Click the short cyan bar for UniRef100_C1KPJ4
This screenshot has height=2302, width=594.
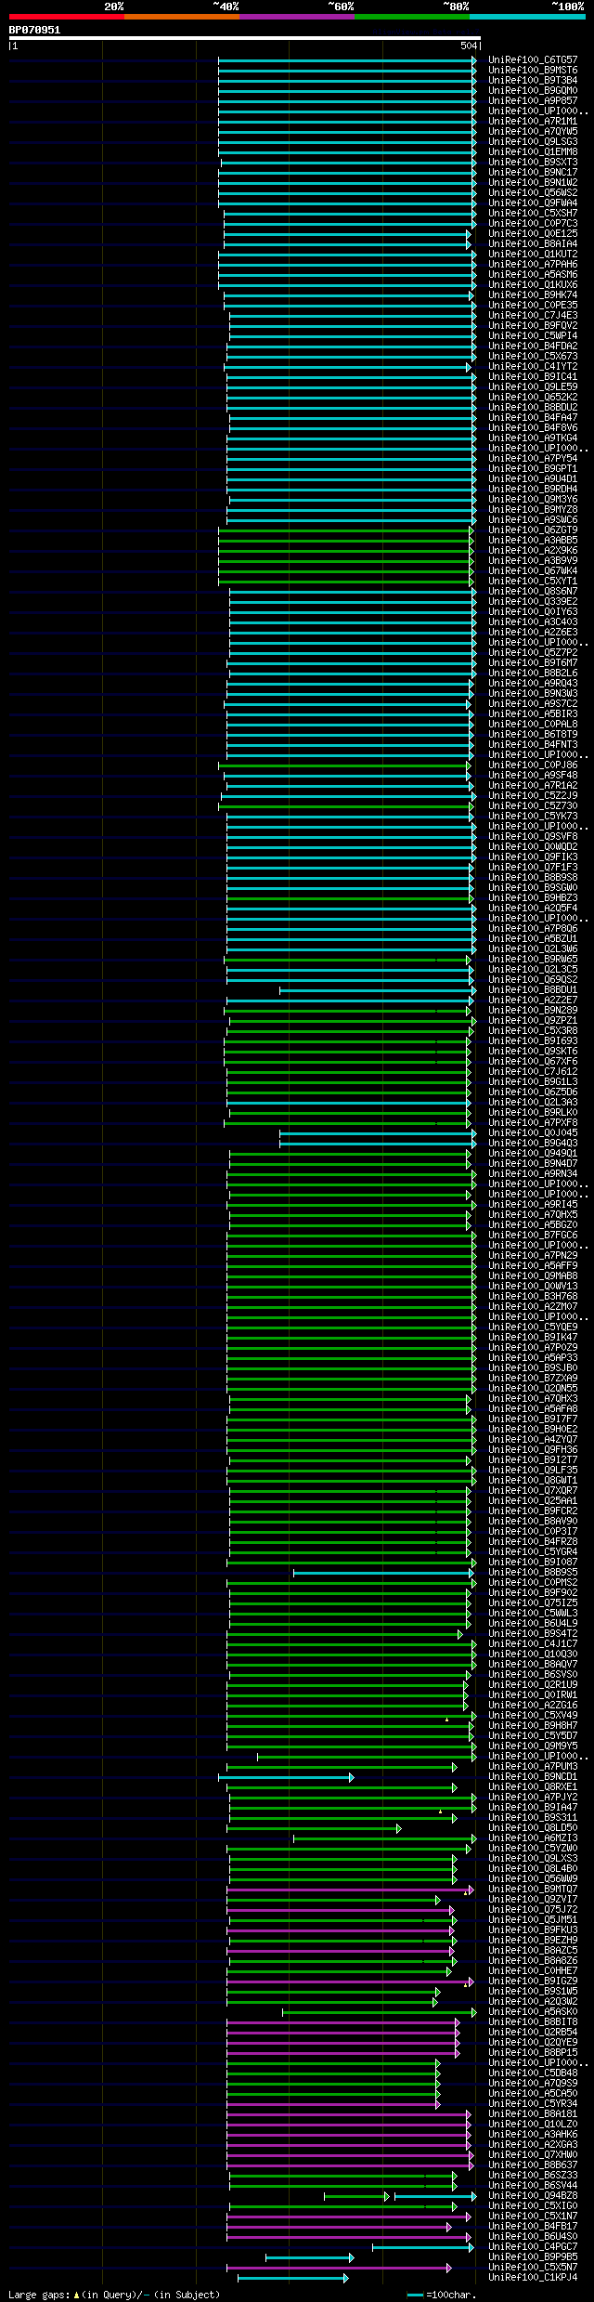tap(292, 2278)
